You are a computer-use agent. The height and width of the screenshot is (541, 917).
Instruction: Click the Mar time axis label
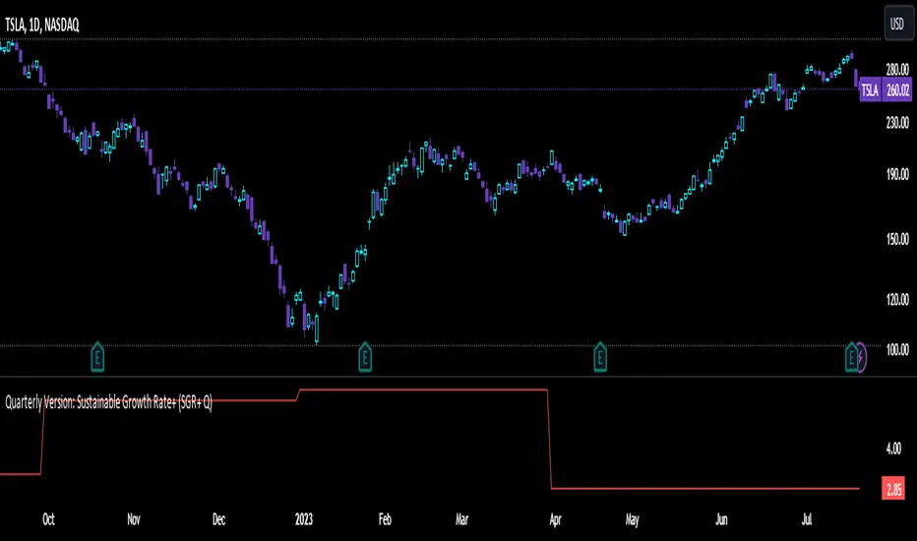pyautogui.click(x=462, y=519)
